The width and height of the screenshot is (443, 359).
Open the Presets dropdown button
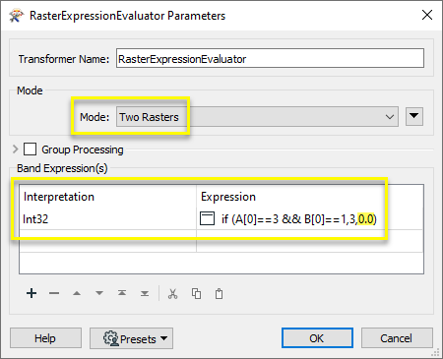[131, 338]
